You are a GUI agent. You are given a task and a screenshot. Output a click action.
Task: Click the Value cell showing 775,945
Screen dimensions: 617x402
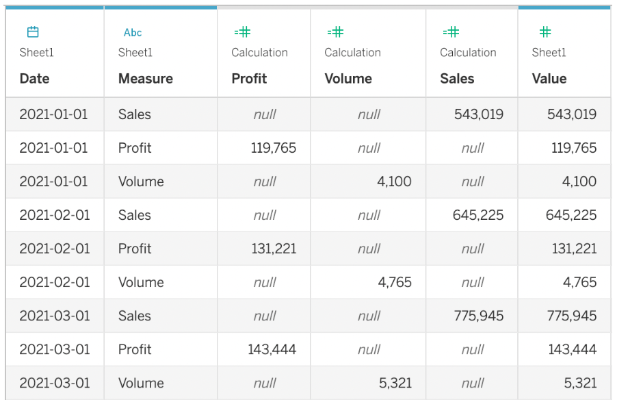pos(571,316)
